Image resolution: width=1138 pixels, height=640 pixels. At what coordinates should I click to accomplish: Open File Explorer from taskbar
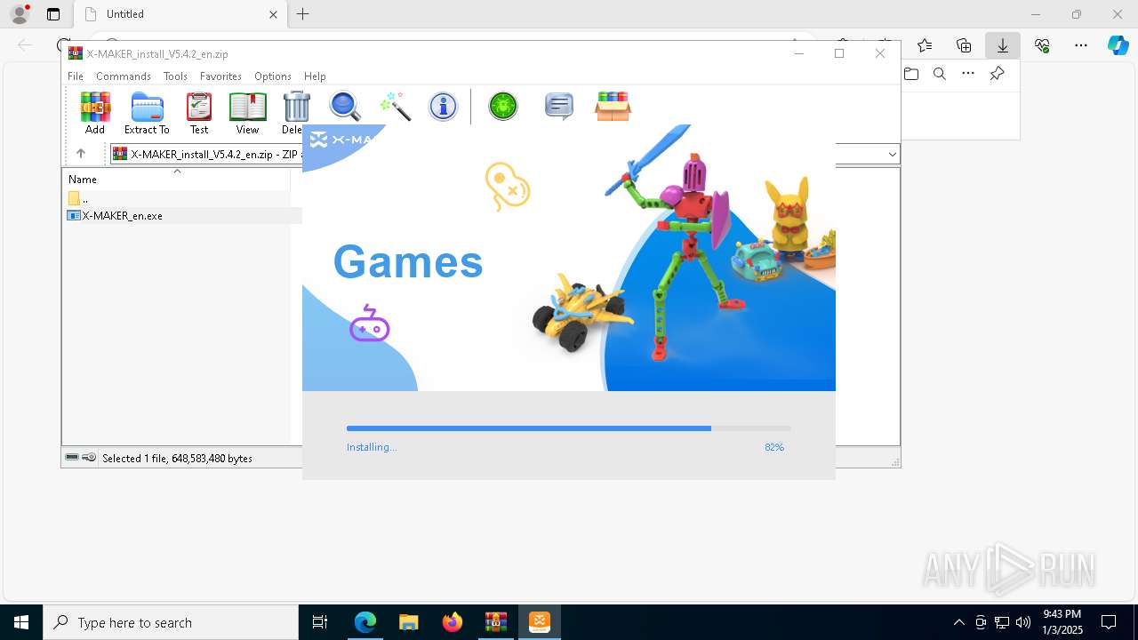coord(409,622)
